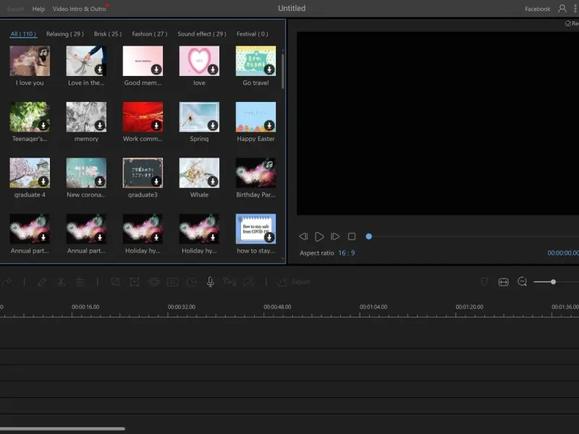The height and width of the screenshot is (434, 579).
Task: Download the Love in the... track
Action: [x=100, y=69]
